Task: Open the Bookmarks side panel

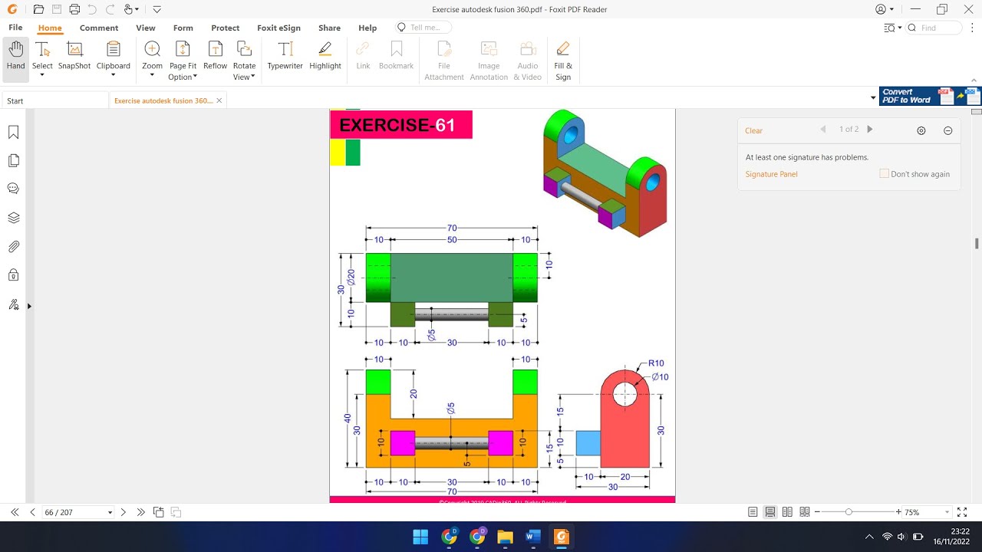Action: (x=13, y=133)
